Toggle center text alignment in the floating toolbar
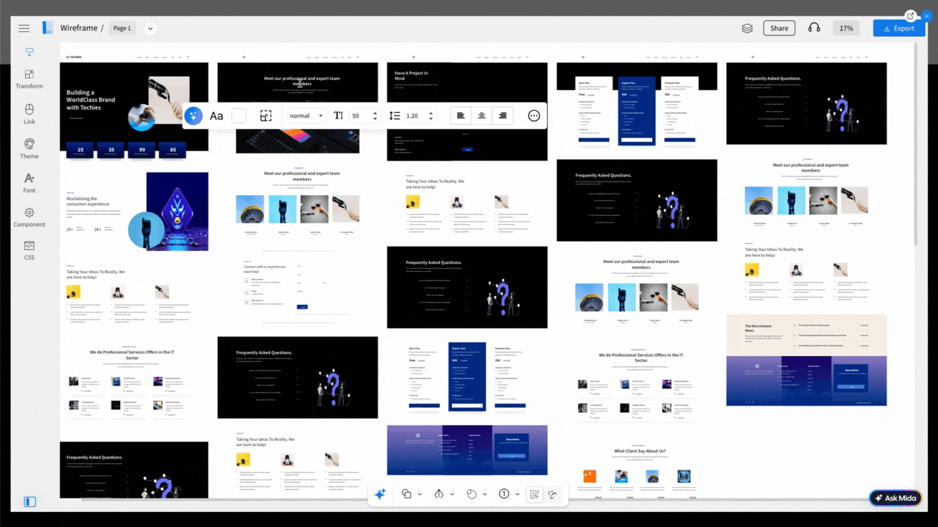 pos(482,115)
